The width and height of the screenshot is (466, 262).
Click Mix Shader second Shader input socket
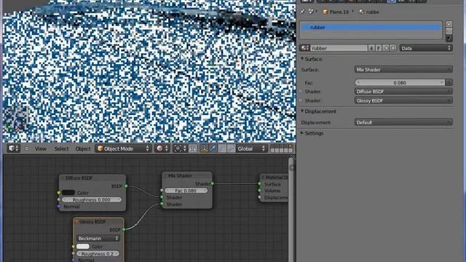point(162,204)
